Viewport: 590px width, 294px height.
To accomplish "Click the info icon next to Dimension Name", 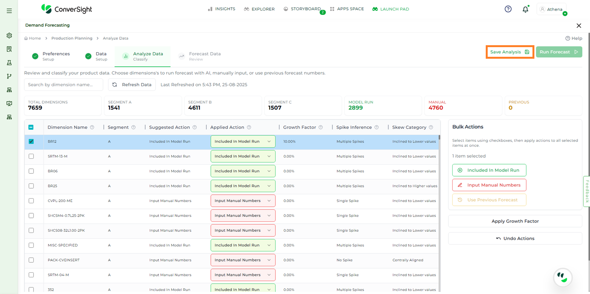I will pyautogui.click(x=92, y=127).
